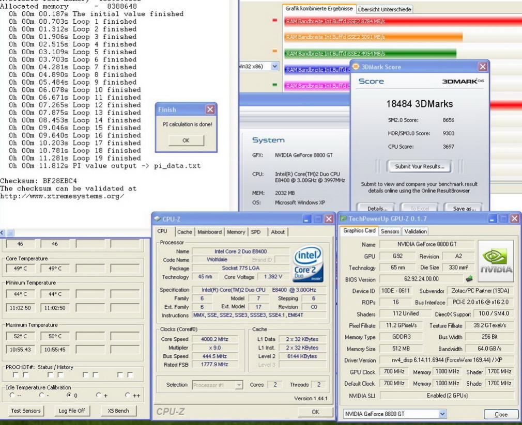The width and height of the screenshot is (522, 425).
Task: Open the GPU selector dropdown showing GeForce 8800 GT
Action: (x=442, y=414)
